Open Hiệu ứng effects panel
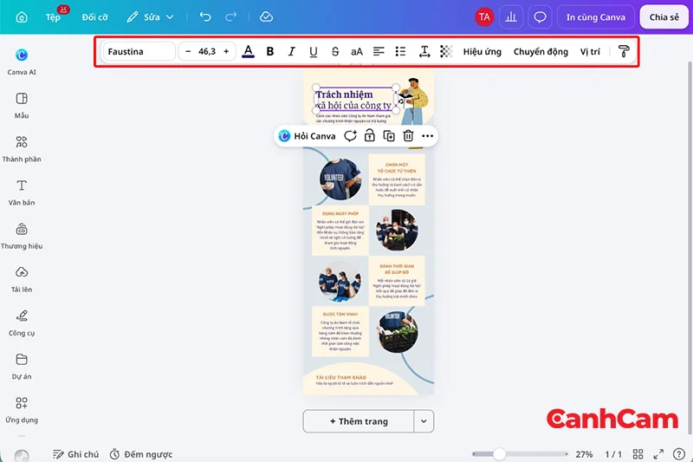The width and height of the screenshot is (693, 462). click(x=483, y=52)
